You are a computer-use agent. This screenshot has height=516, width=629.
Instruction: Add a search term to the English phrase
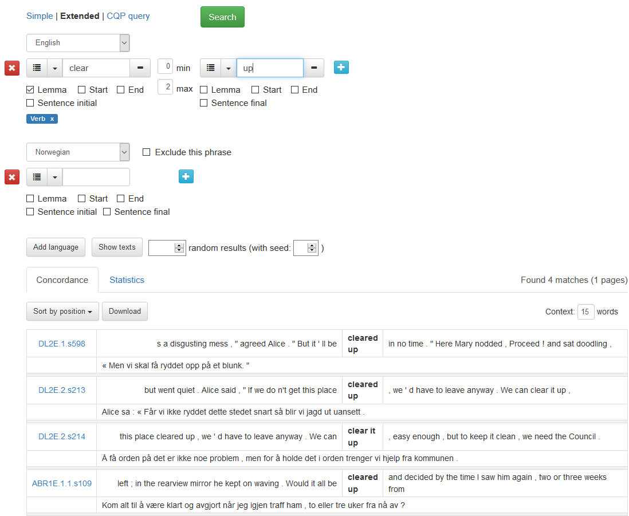click(341, 68)
